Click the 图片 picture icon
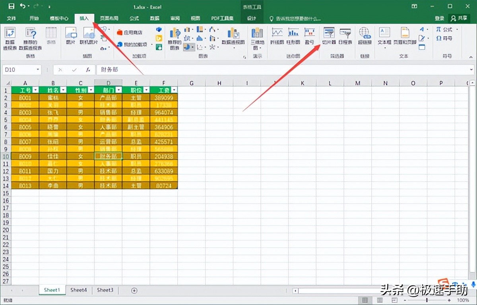Screen dimensions: 477x305 [70, 36]
